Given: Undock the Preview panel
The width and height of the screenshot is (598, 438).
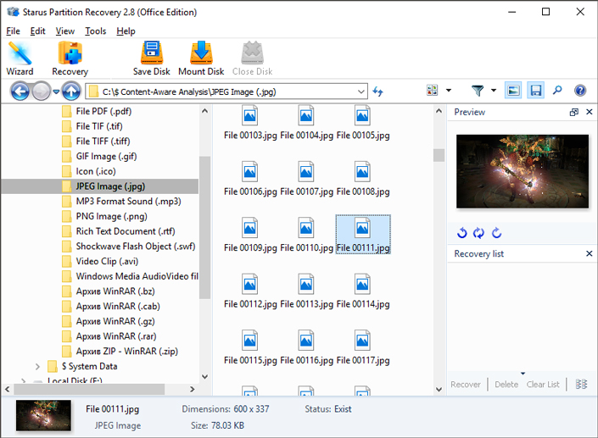Looking at the screenshot, I should pyautogui.click(x=573, y=112).
